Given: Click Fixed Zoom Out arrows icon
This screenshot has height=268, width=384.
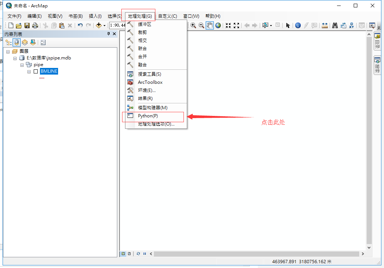Looking at the screenshot, I should point(236,25).
